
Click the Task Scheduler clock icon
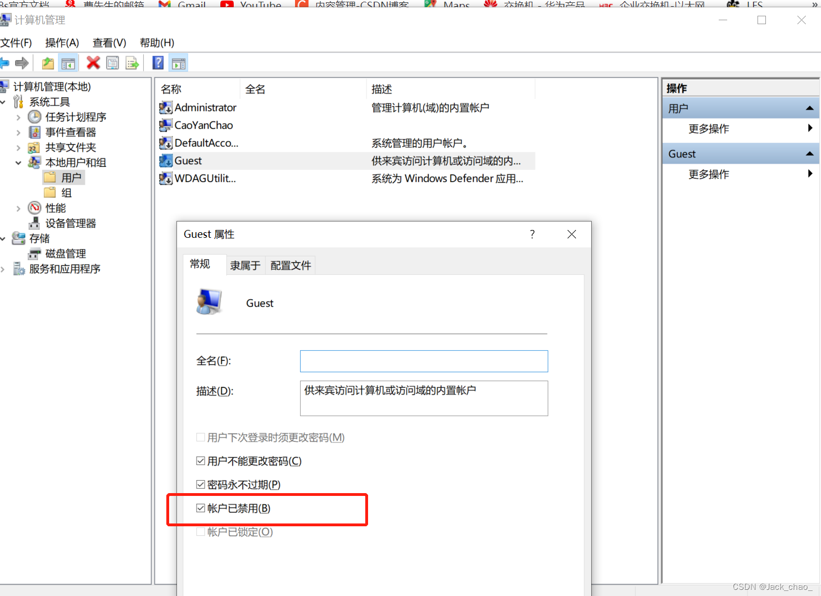[x=35, y=117]
